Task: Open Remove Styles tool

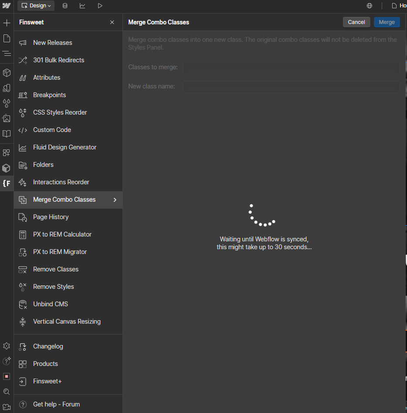Action: point(68,287)
